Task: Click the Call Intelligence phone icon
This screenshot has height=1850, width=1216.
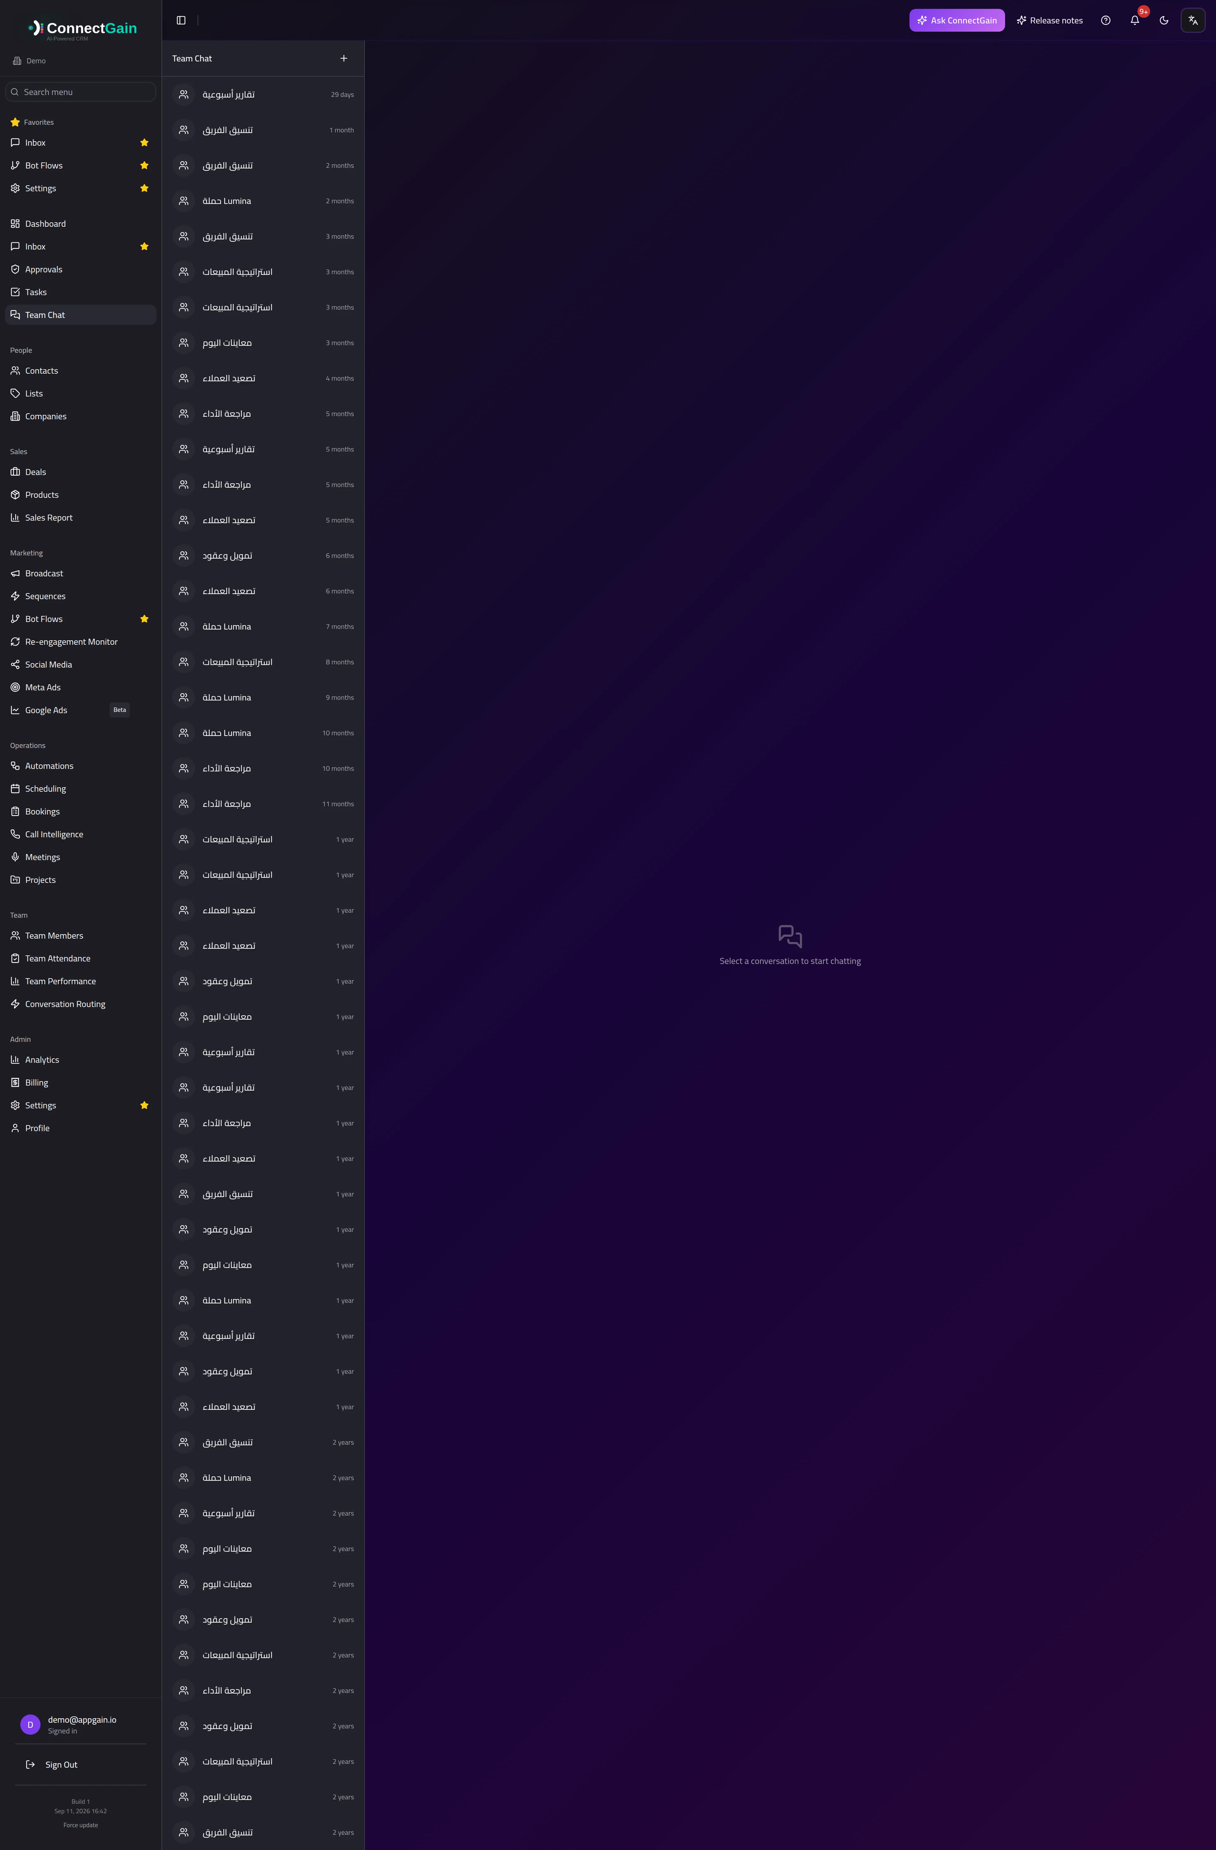Action: coord(15,834)
